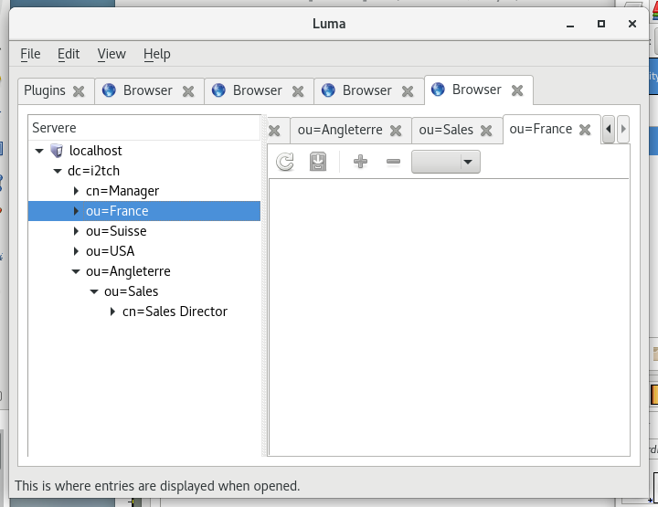Select the cn=Manager tree entry
The width and height of the screenshot is (658, 507).
[x=122, y=191]
